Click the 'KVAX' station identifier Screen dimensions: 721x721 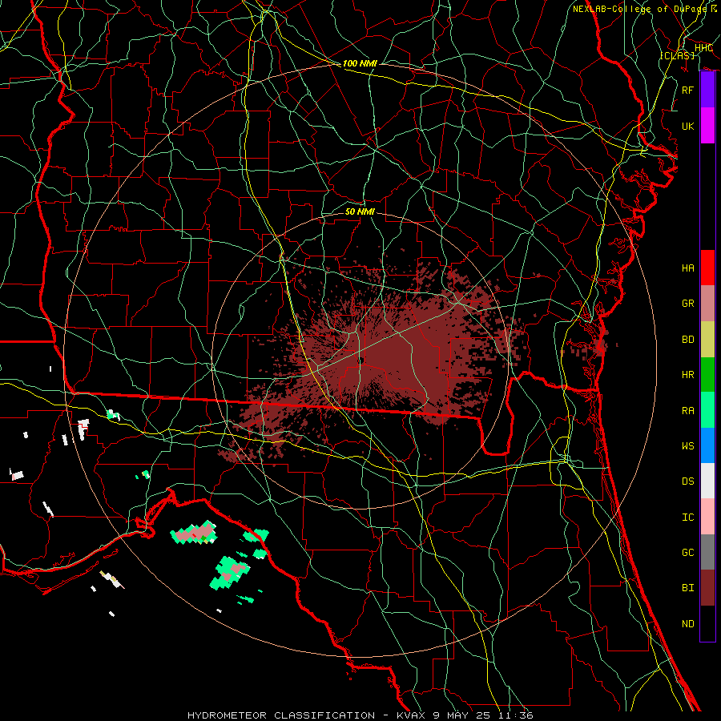coord(409,715)
